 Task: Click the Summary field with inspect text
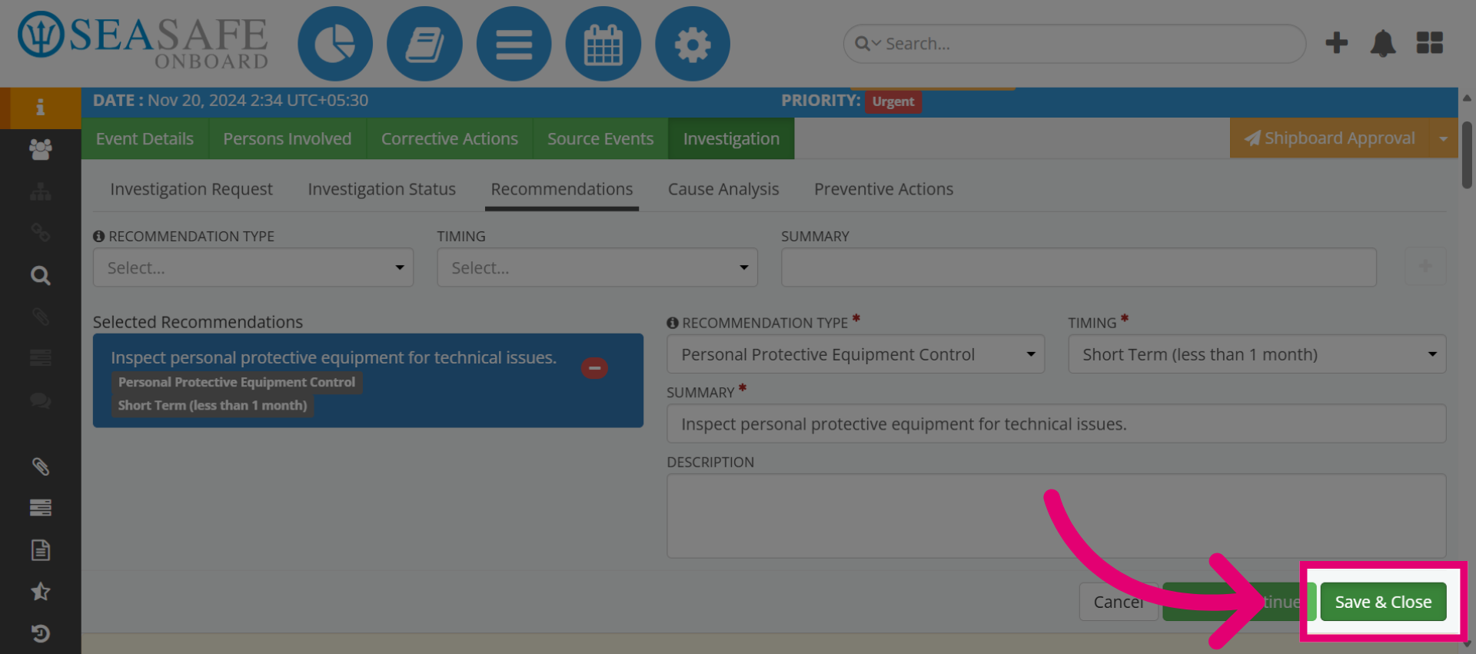click(x=1056, y=424)
